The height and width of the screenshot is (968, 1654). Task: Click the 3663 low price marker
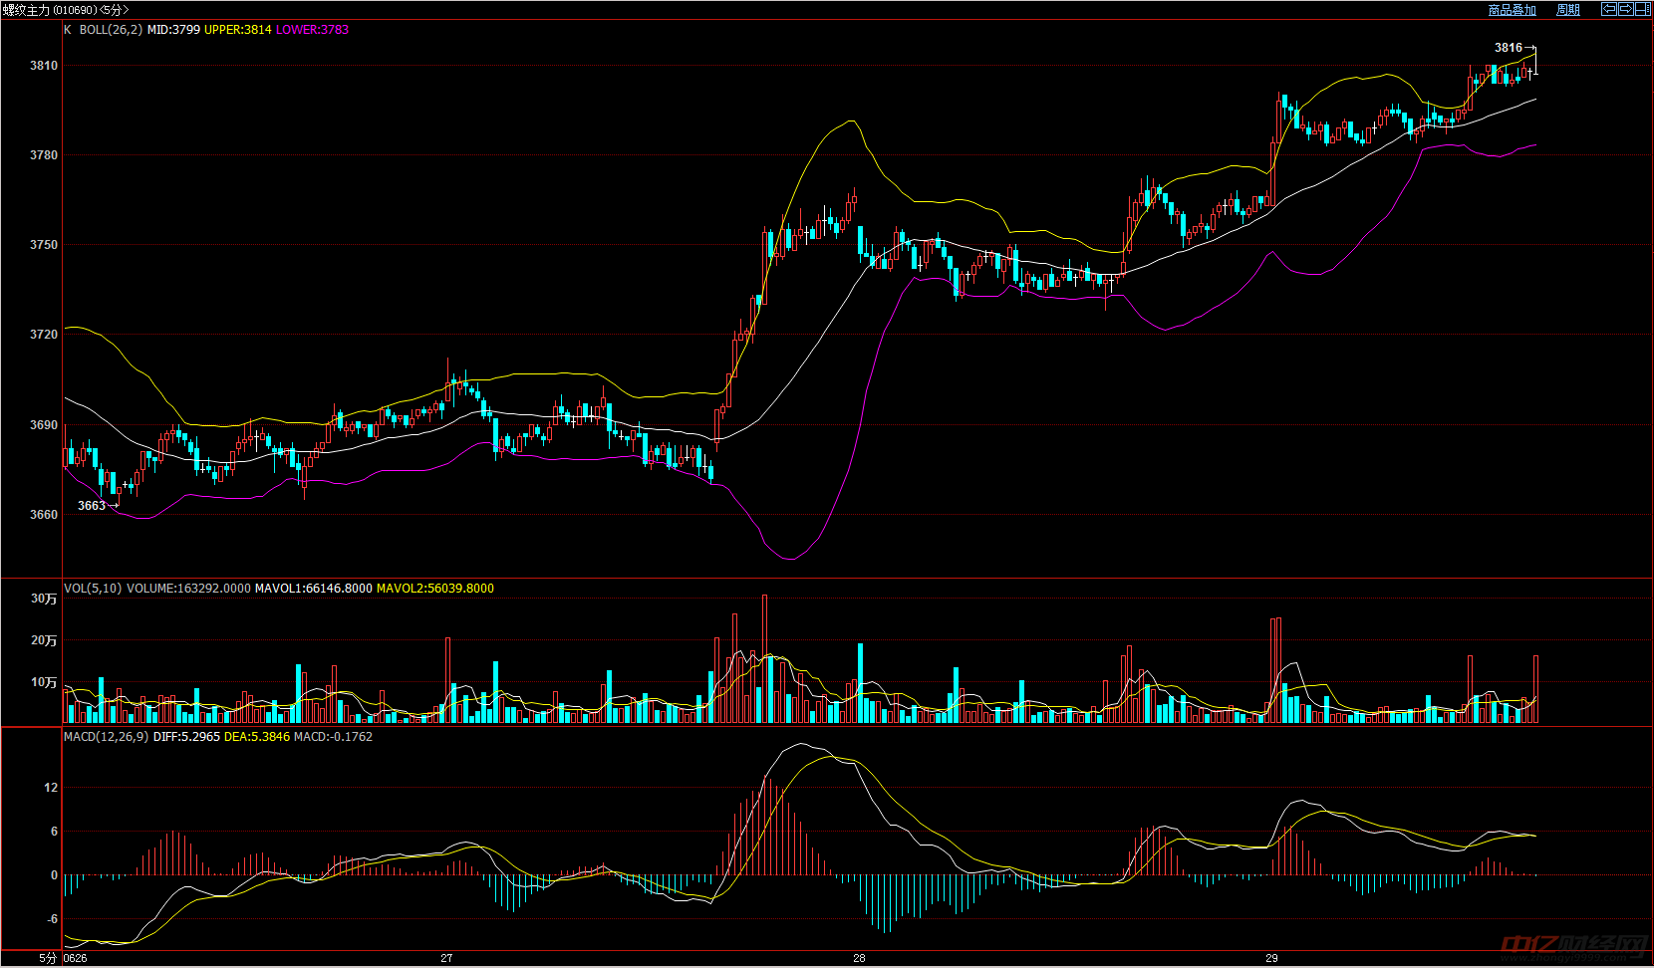pos(92,506)
